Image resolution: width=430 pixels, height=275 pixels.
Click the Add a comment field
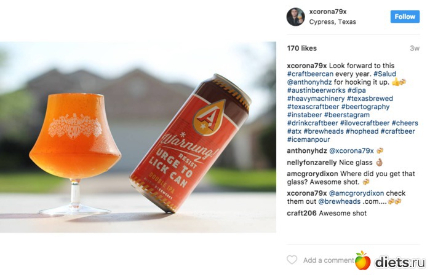[x=328, y=260]
